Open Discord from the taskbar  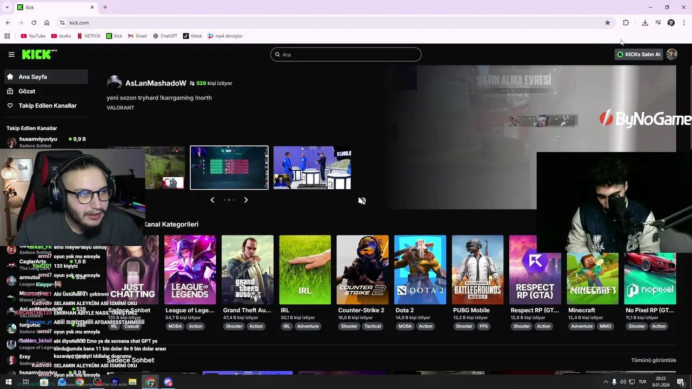168,382
